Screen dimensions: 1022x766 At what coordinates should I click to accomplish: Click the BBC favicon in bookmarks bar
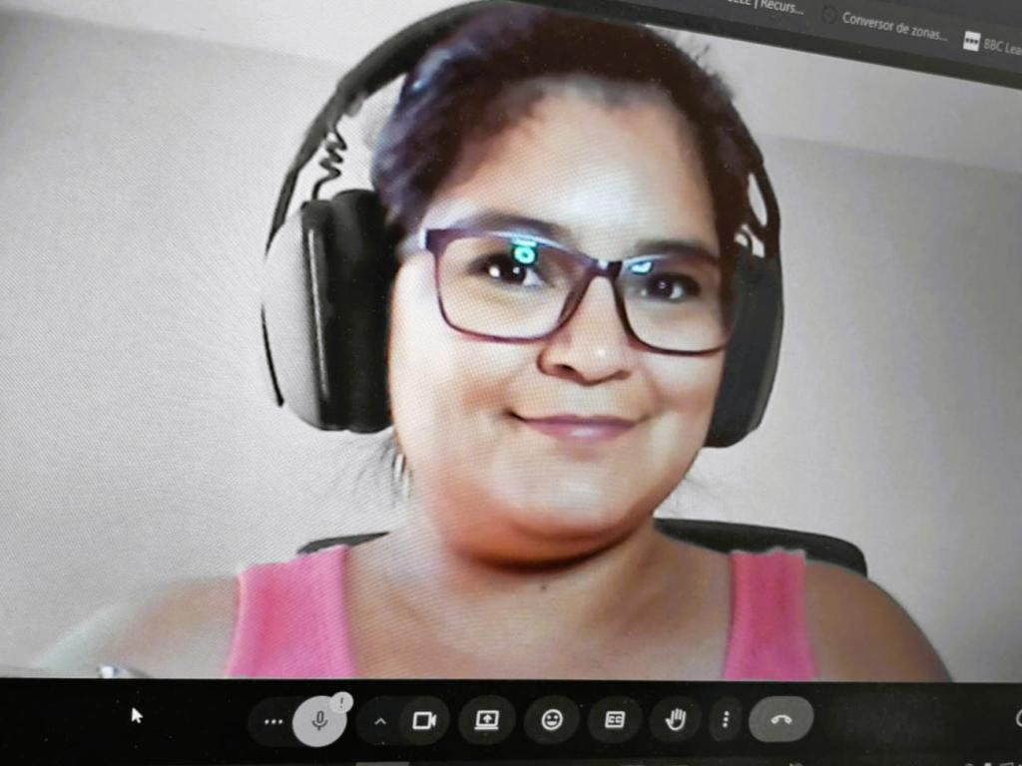(x=971, y=41)
